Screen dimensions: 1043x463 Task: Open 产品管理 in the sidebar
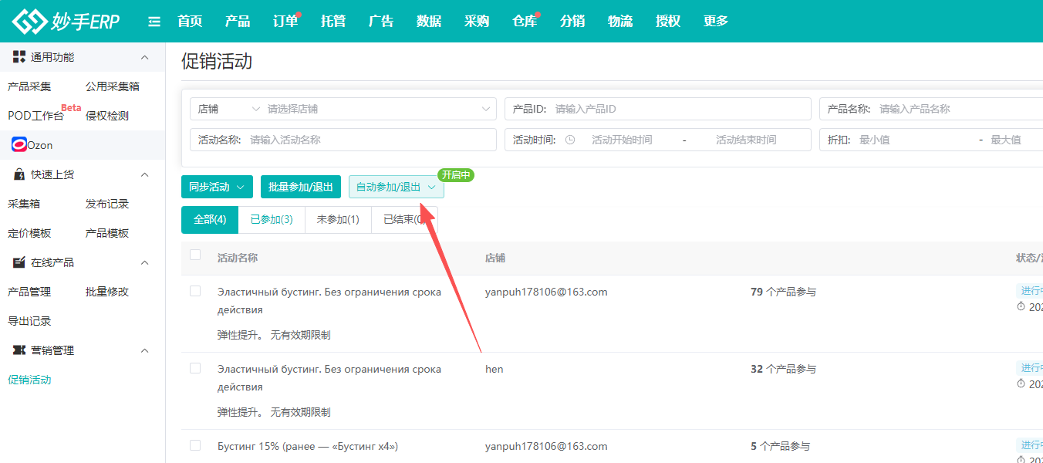pos(29,292)
